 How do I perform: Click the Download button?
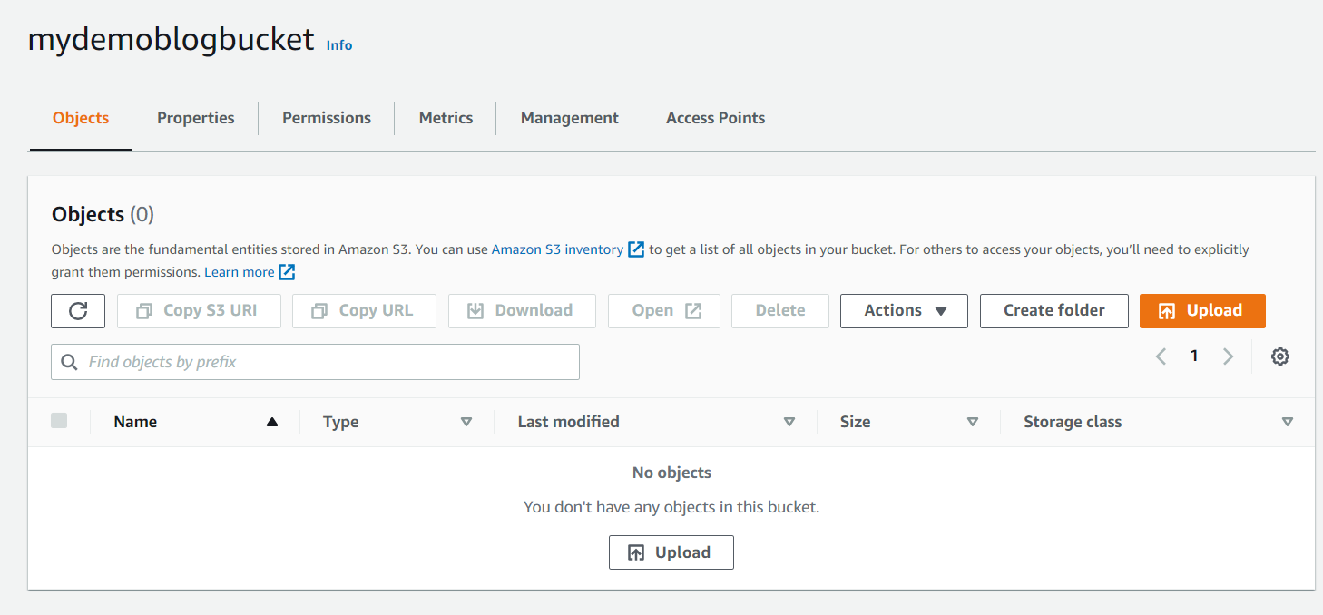522,310
